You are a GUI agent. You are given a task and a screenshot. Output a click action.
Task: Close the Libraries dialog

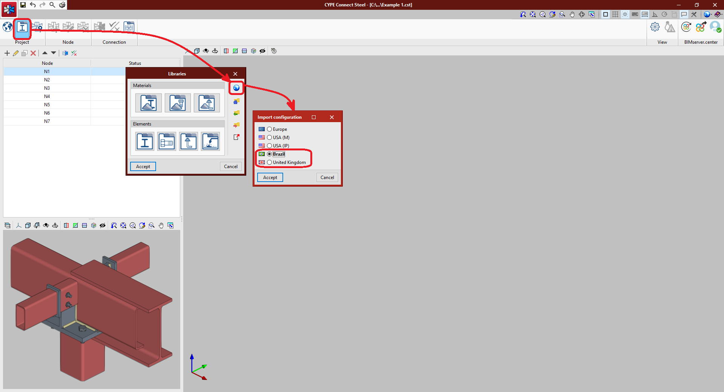(x=235, y=74)
